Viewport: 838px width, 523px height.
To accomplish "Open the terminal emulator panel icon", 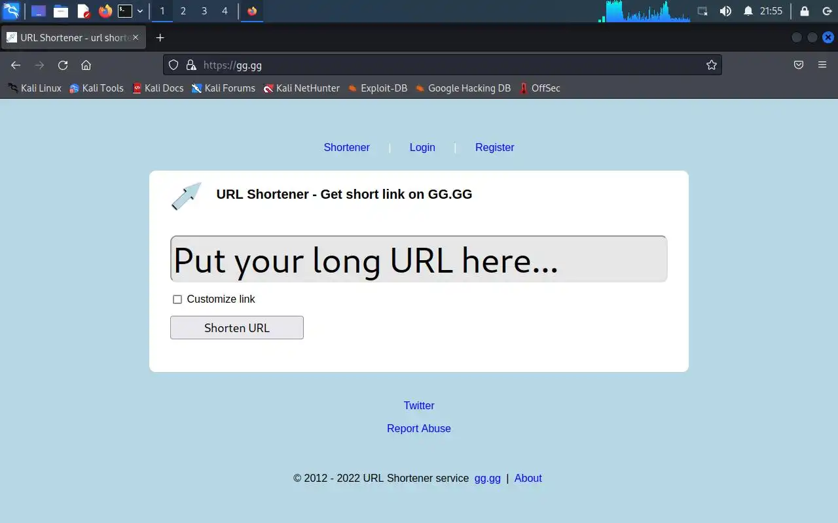I will [125, 11].
